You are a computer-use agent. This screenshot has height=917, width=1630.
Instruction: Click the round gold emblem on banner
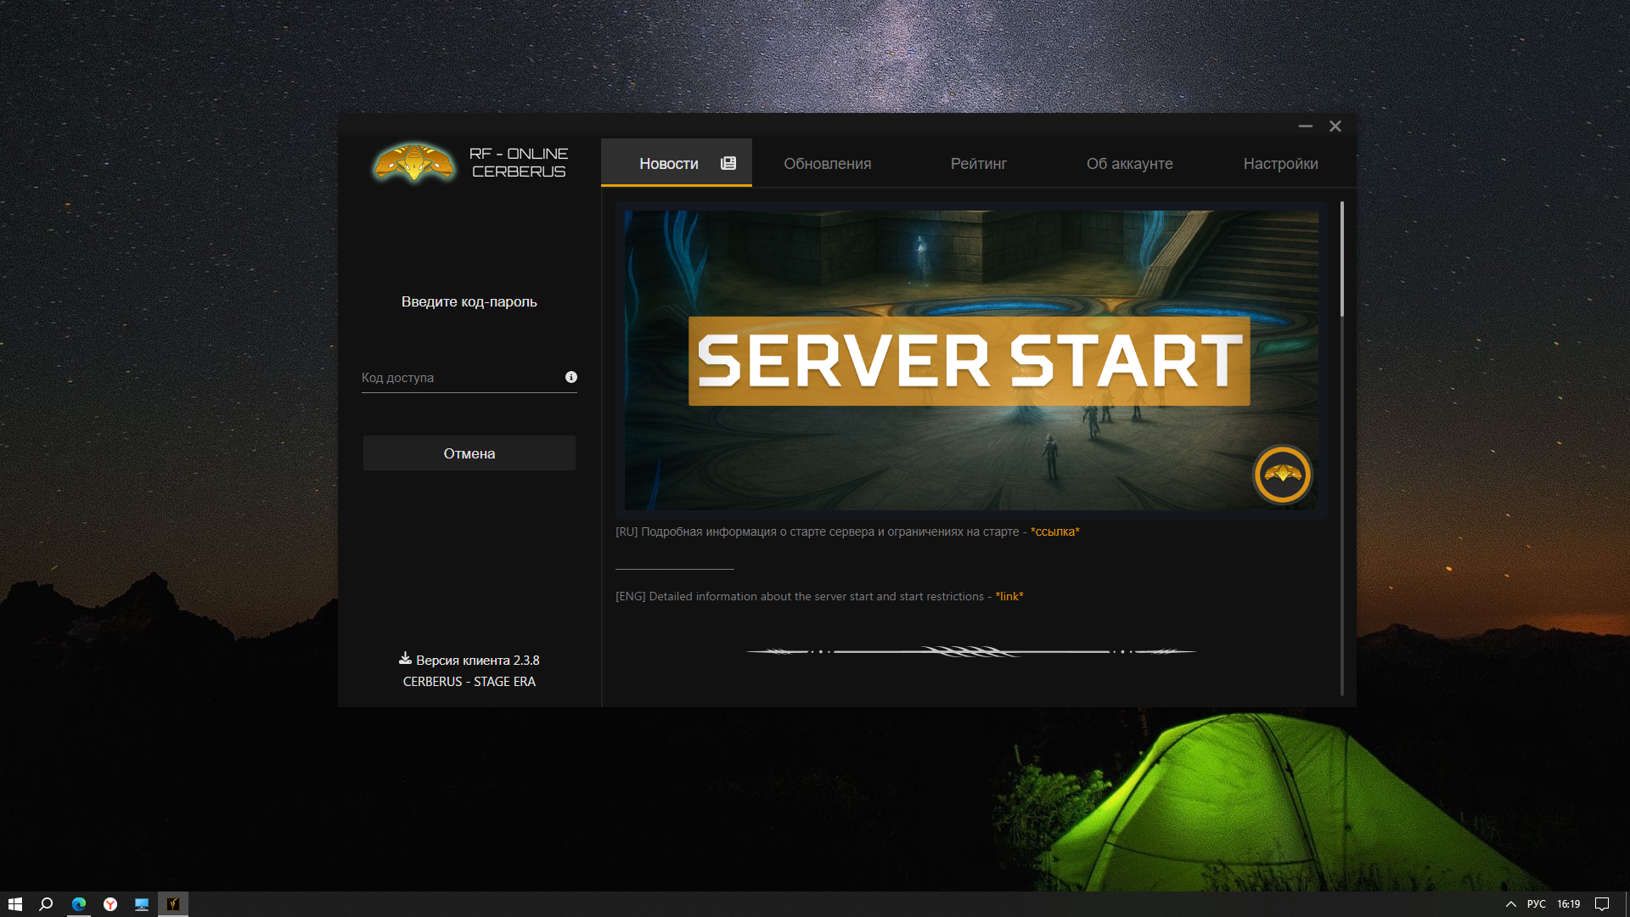(x=1282, y=474)
